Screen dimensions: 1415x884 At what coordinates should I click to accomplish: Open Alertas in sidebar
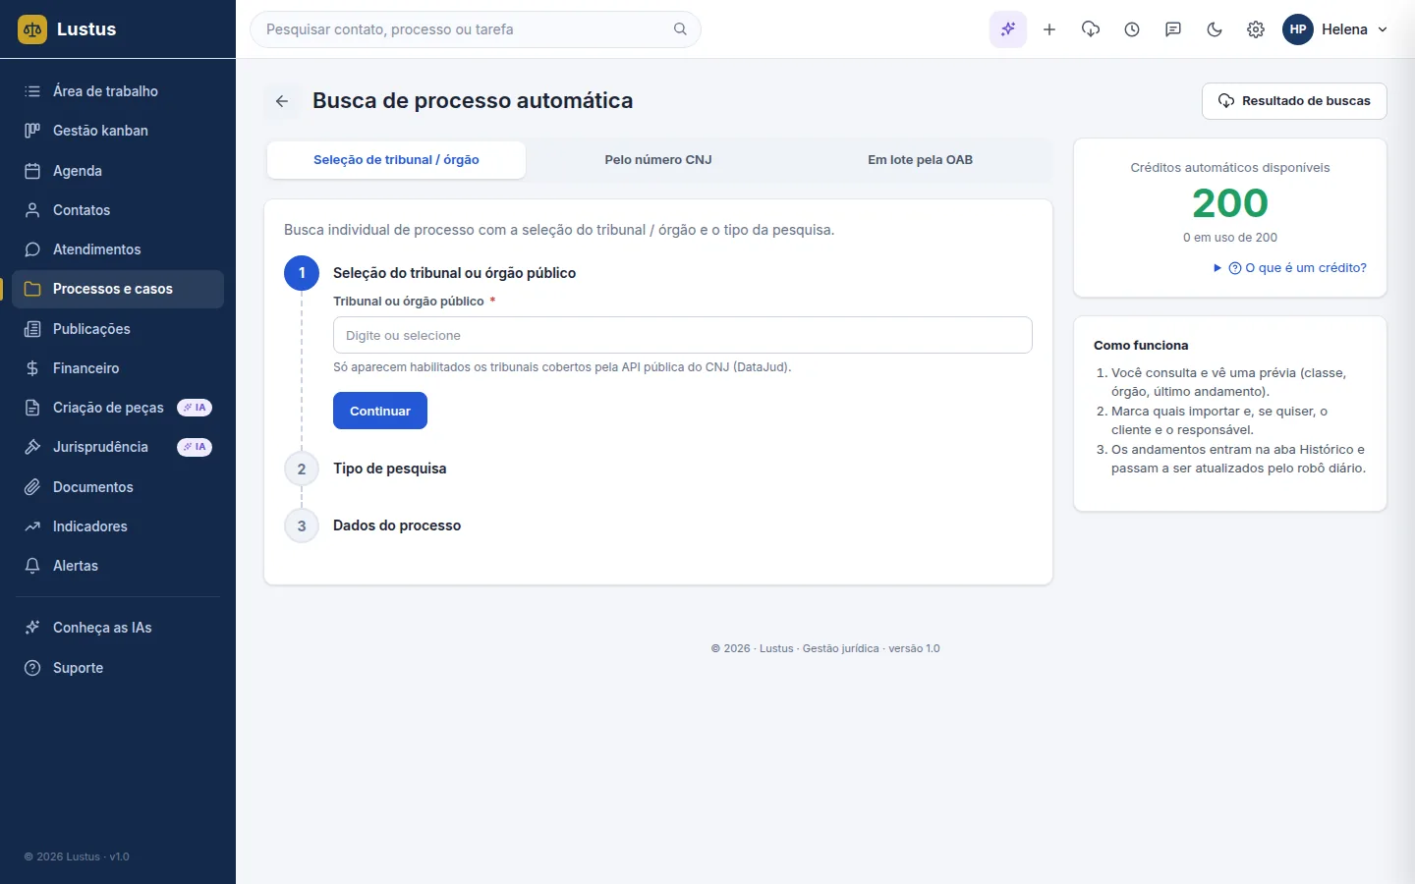point(118,566)
